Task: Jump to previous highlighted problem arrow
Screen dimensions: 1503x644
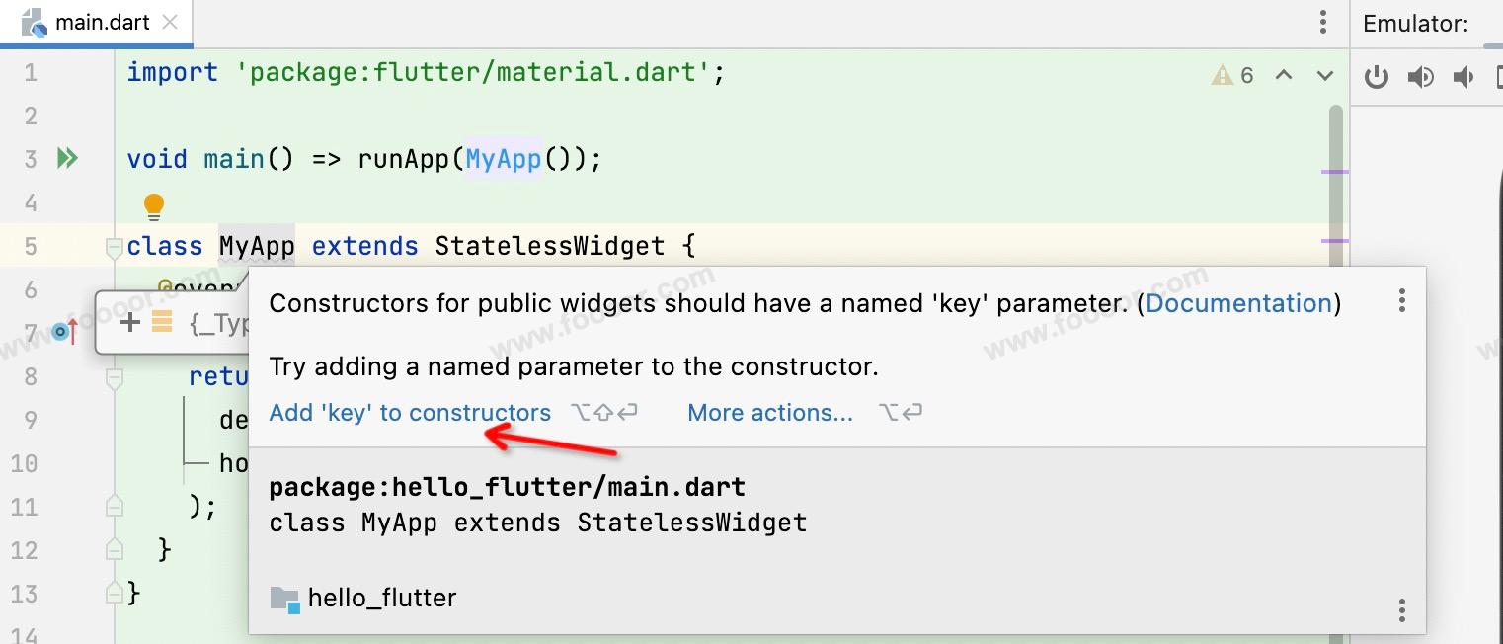Action: pos(1284,75)
